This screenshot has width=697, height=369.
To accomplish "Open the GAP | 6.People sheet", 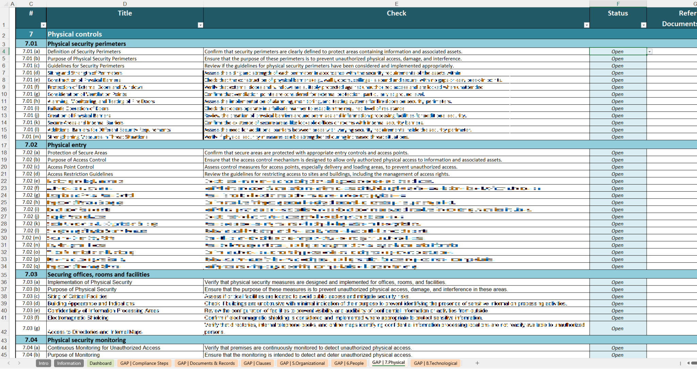I will (x=349, y=363).
